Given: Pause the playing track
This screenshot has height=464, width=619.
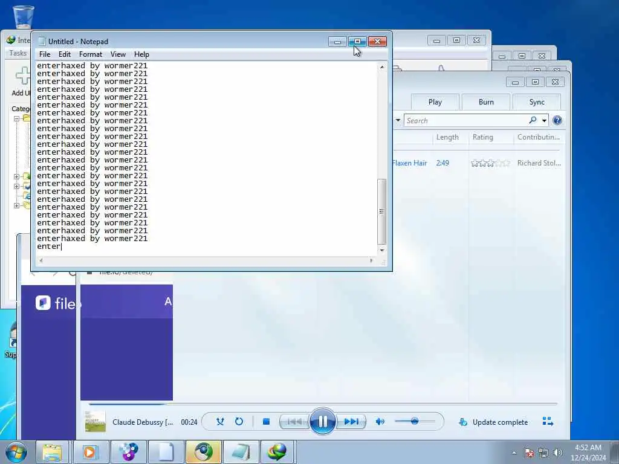Looking at the screenshot, I should (323, 421).
